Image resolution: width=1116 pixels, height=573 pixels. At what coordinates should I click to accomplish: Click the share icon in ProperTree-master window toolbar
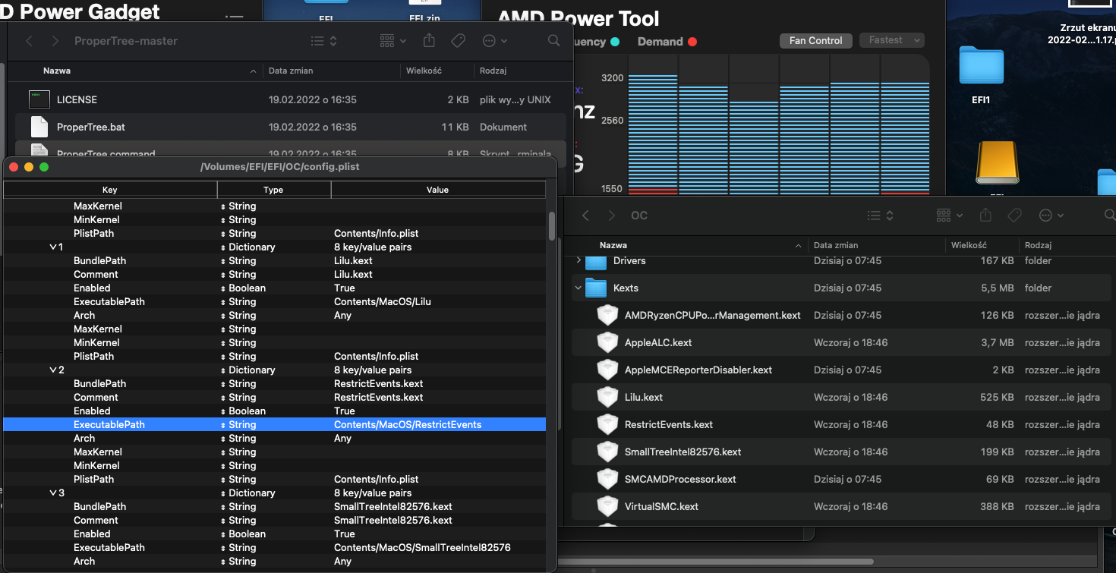430,41
